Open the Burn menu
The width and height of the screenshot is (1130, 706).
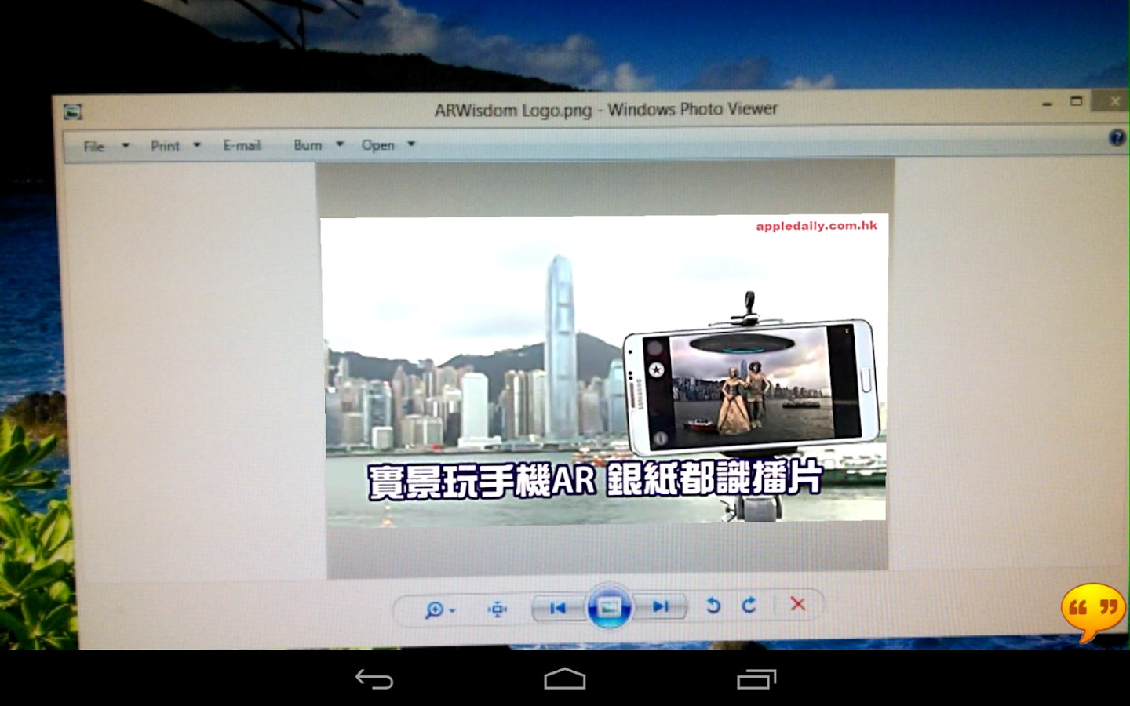[x=308, y=145]
